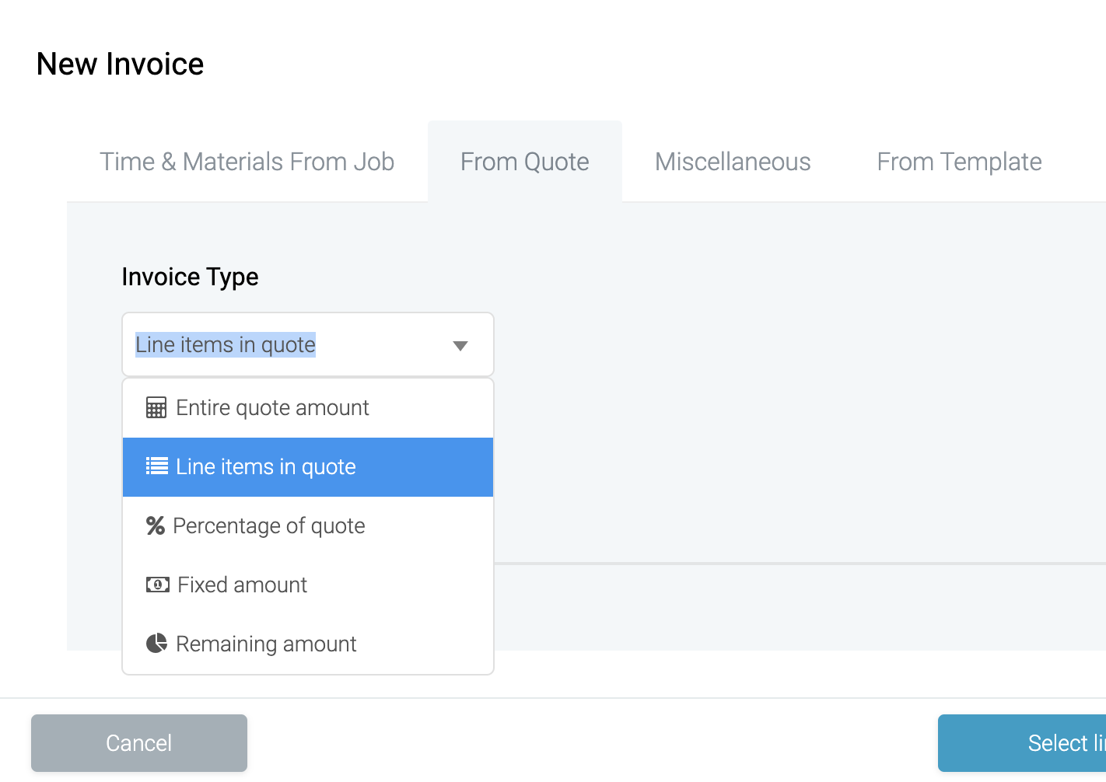This screenshot has height=782, width=1106.
Task: Pick Remaining amount from the options
Action: [x=265, y=644]
